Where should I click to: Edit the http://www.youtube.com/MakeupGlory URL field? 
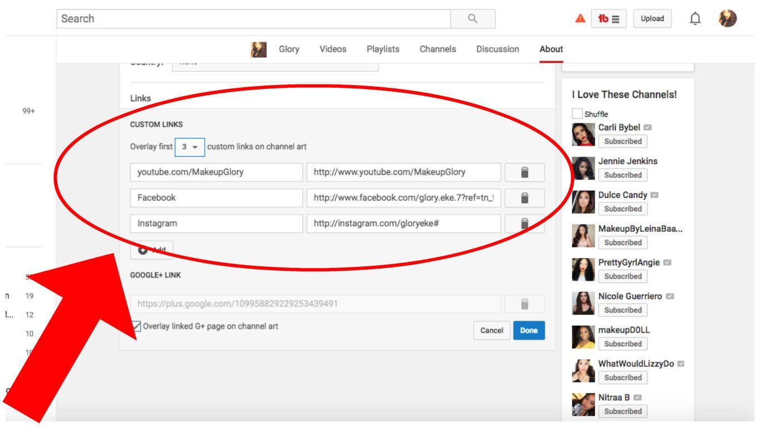[x=403, y=172]
